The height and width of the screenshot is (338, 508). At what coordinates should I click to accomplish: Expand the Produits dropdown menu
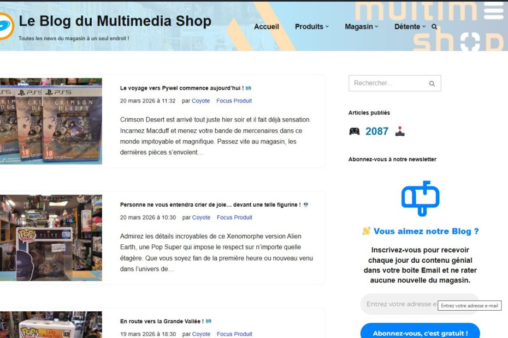pos(311,27)
